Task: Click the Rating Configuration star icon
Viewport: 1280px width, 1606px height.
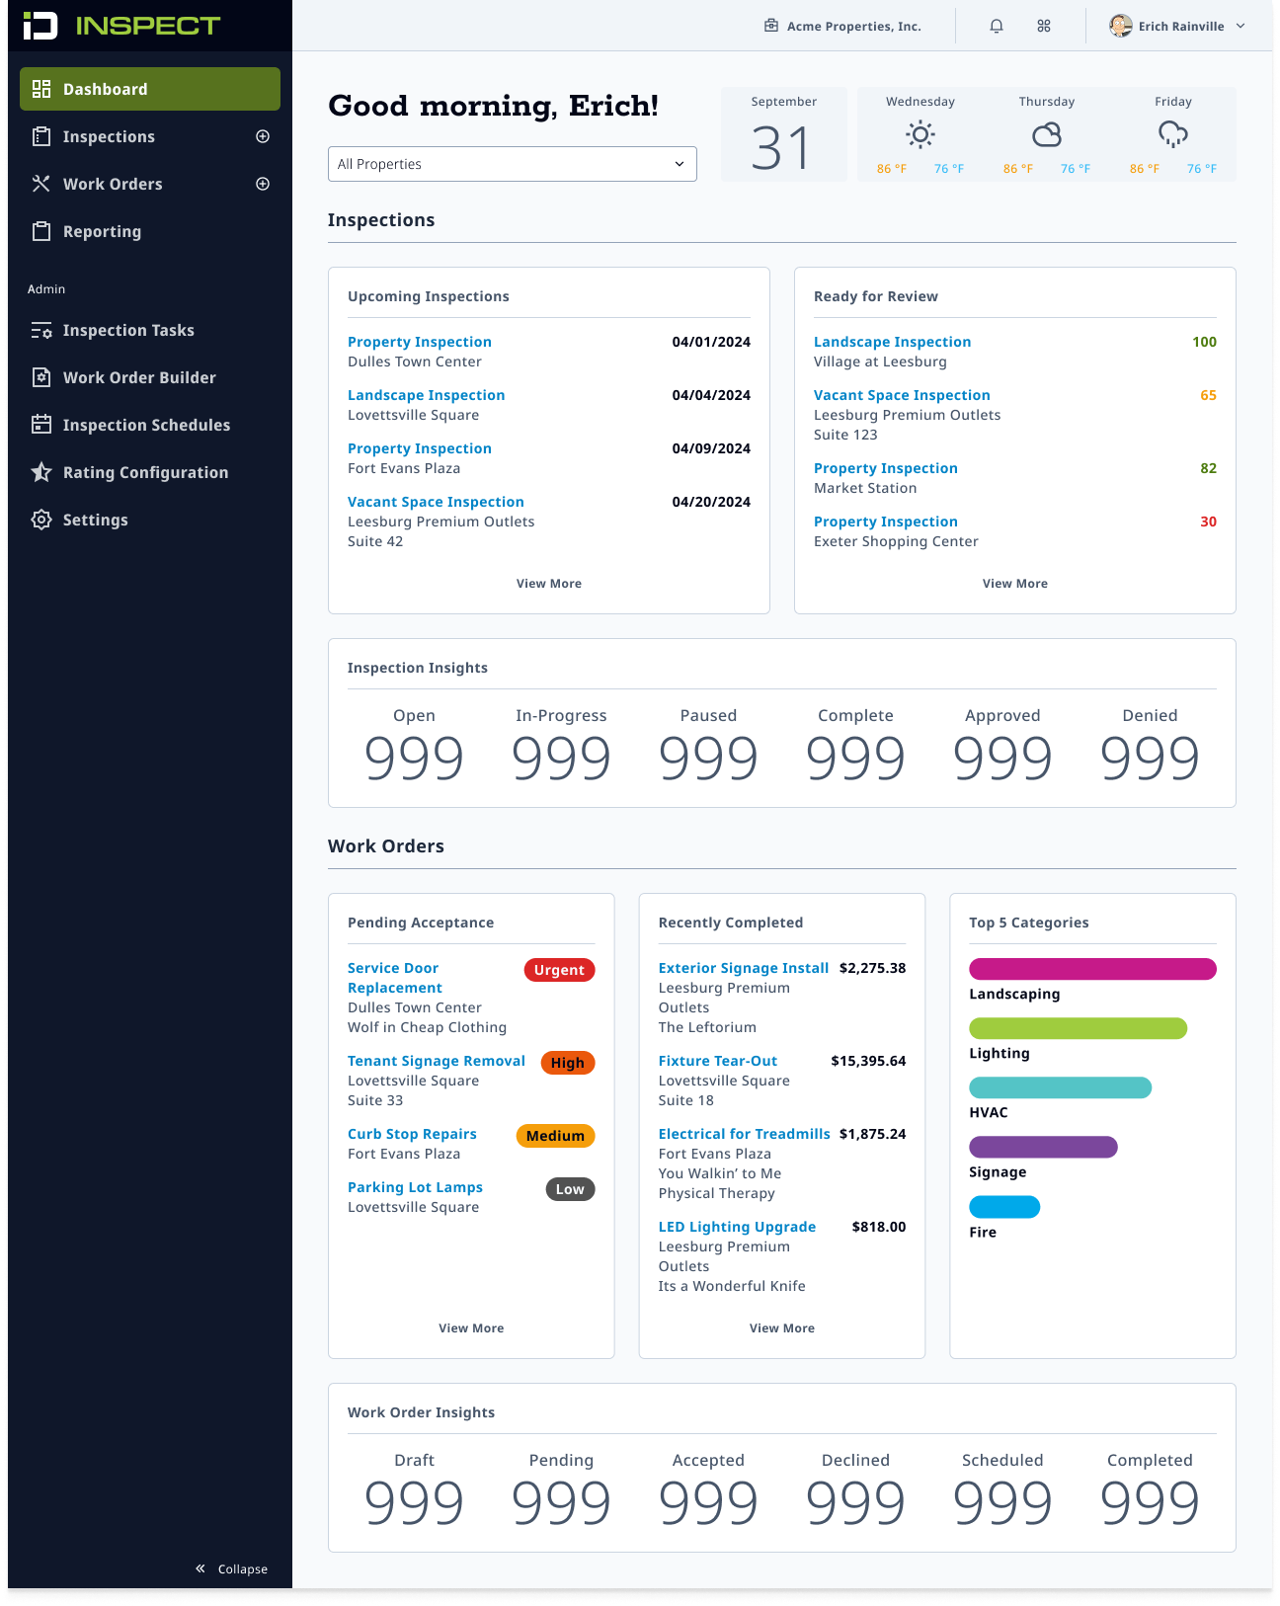Action: pos(41,472)
